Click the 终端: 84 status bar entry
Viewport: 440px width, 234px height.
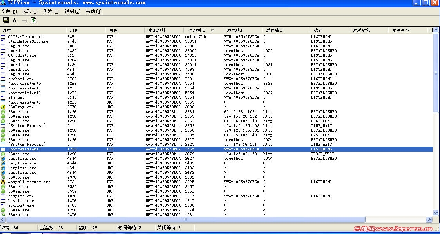click(x=9, y=228)
